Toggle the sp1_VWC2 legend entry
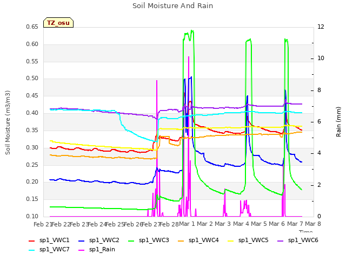This screenshot has width=346, height=260. click(98, 240)
